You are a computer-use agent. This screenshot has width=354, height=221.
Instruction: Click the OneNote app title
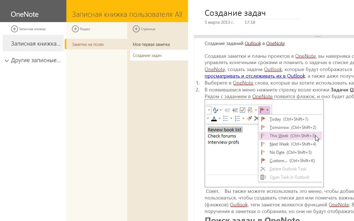pos(25,14)
